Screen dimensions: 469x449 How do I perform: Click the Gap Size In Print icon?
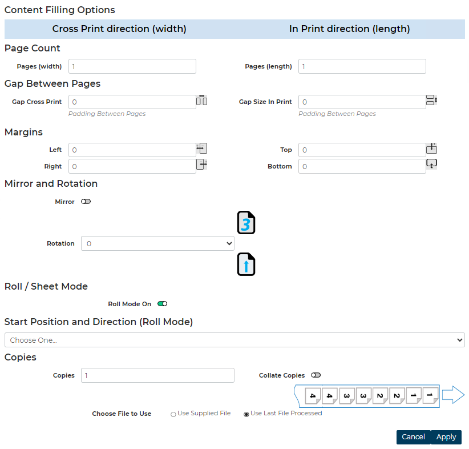click(431, 101)
